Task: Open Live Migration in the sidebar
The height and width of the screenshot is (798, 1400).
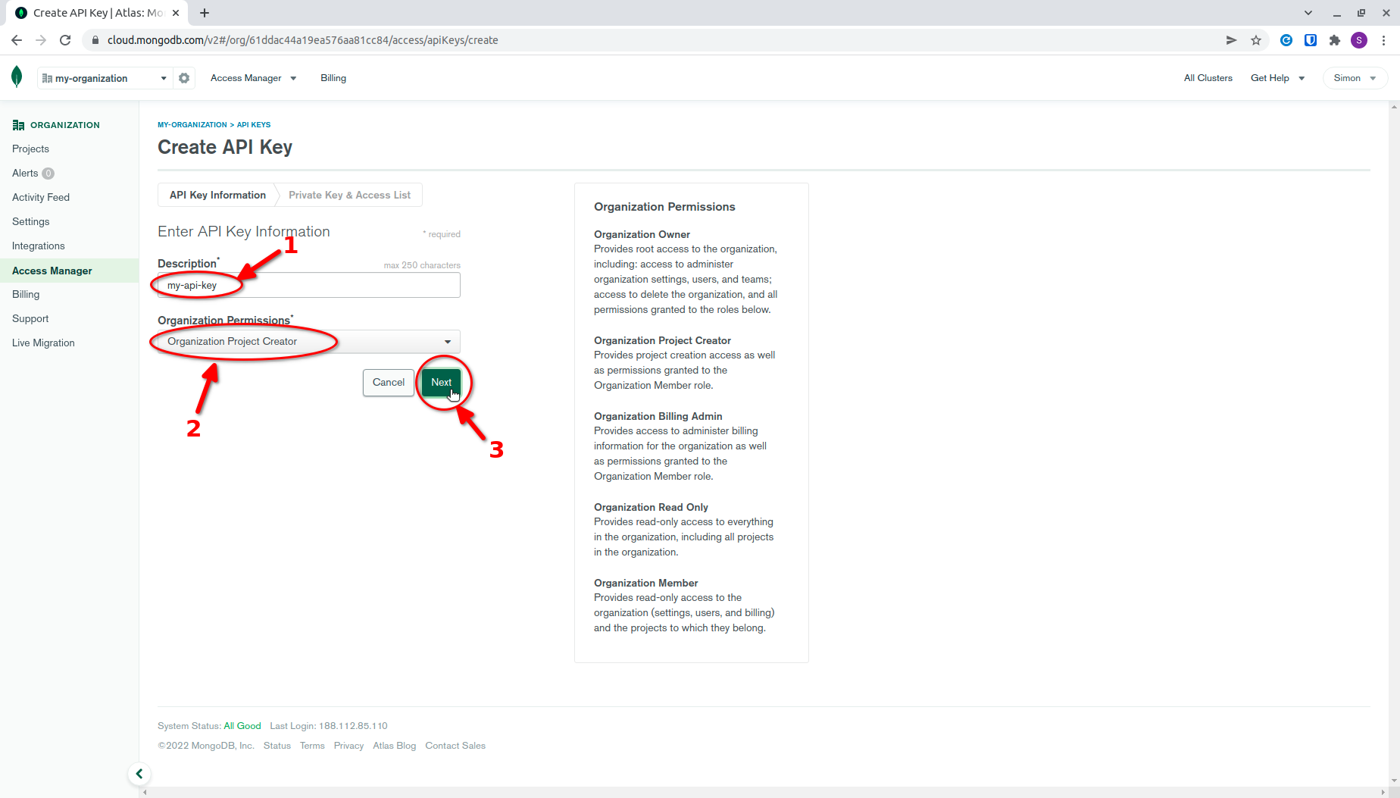Action: (43, 343)
